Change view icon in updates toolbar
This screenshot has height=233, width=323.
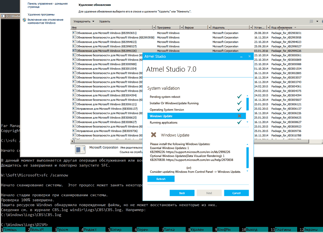coord(311,22)
